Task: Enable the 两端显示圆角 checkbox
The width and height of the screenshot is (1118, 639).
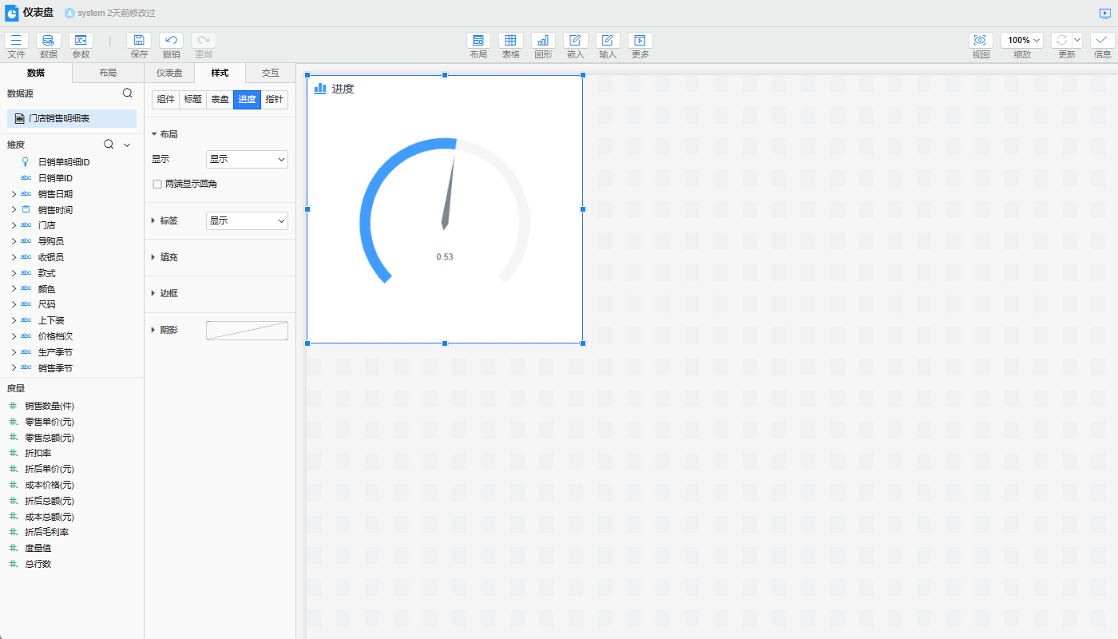Action: pyautogui.click(x=157, y=184)
